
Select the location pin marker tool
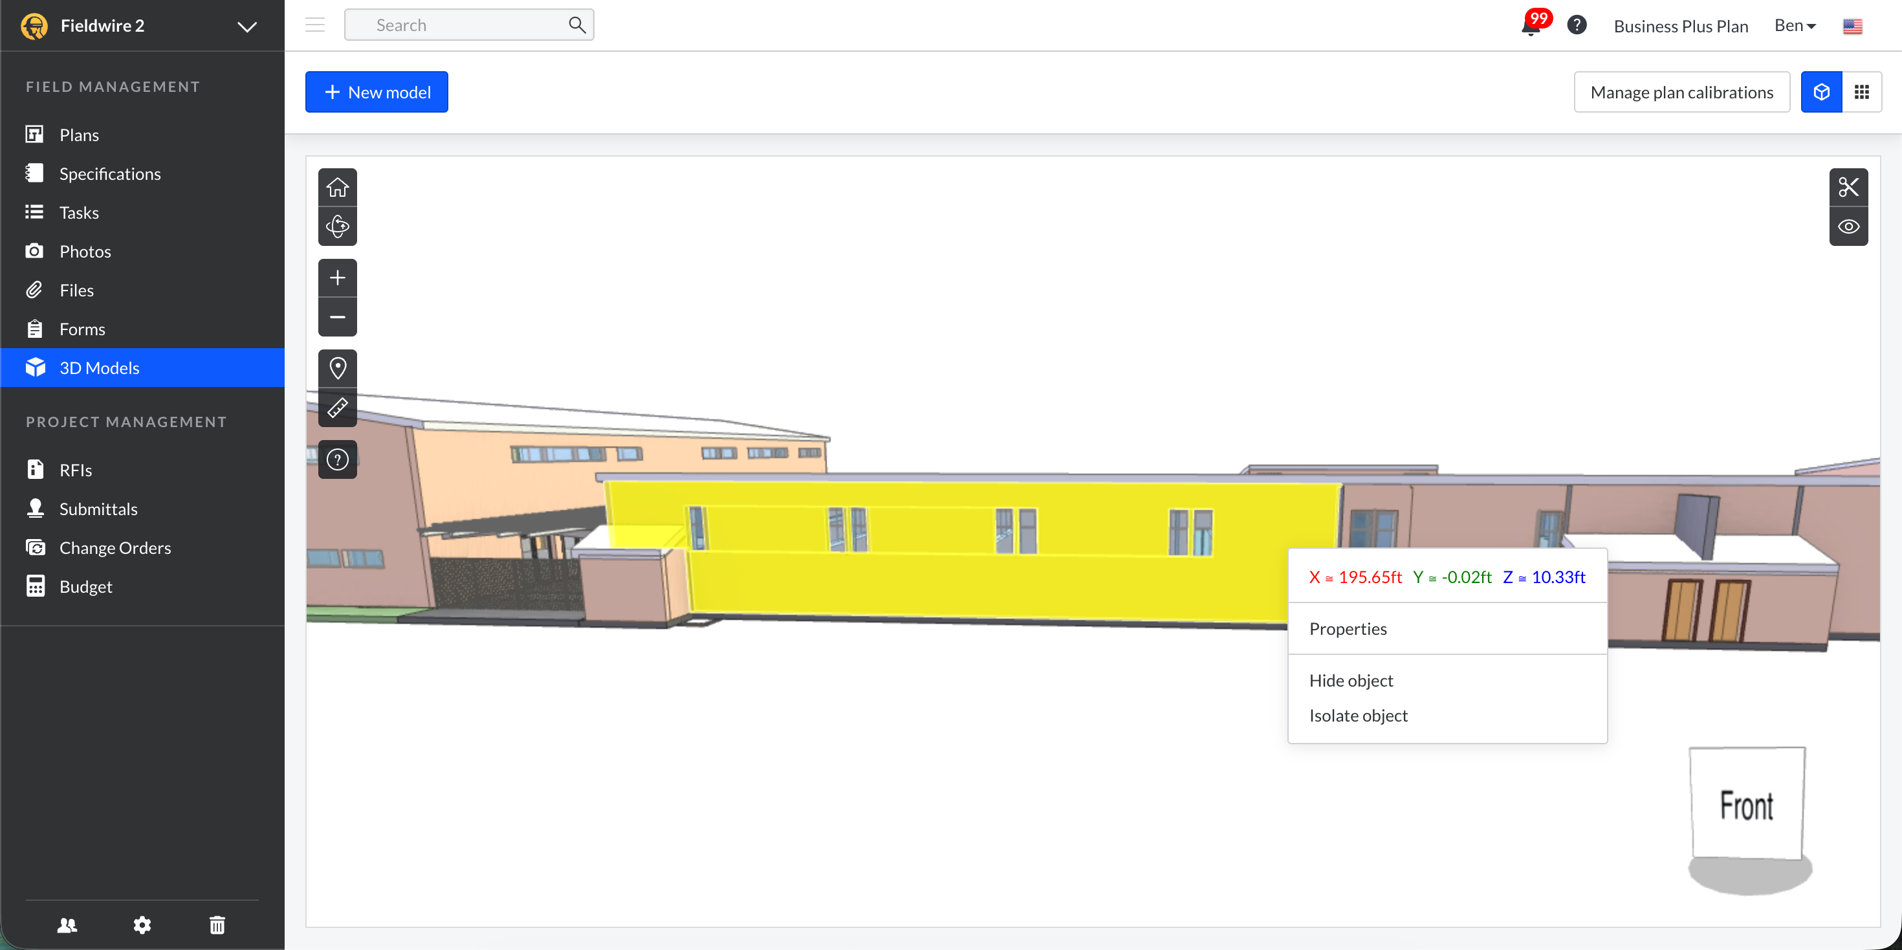[338, 368]
